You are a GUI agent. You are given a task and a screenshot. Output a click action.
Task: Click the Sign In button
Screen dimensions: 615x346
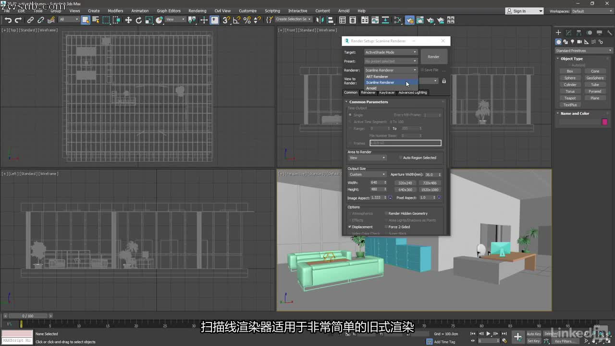(x=524, y=11)
